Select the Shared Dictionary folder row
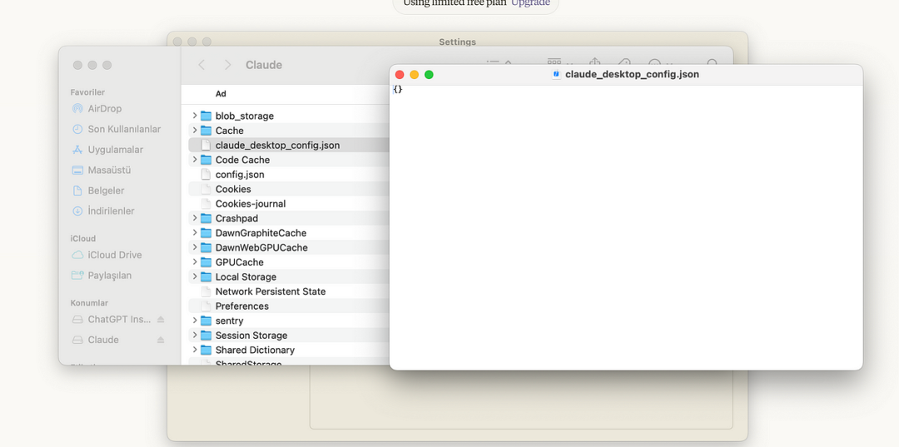The height and width of the screenshot is (447, 899). pyautogui.click(x=289, y=350)
